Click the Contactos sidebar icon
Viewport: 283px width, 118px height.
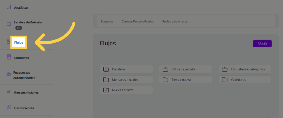point(9,57)
